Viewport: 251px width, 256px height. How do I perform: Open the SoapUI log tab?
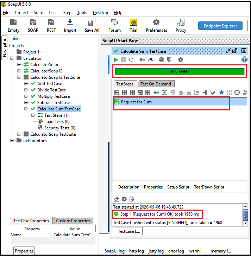[114, 251]
